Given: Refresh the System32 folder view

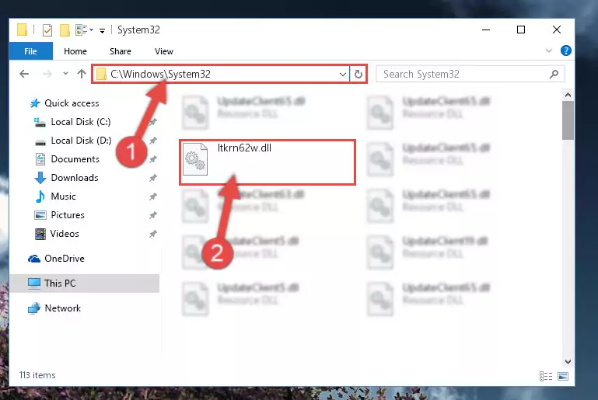Looking at the screenshot, I should [358, 74].
